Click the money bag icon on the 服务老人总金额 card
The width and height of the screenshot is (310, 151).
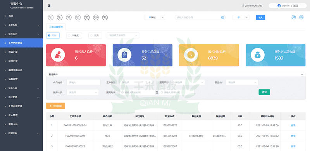(258, 55)
